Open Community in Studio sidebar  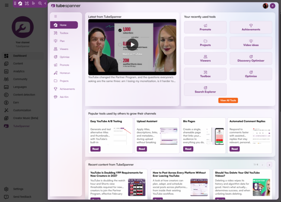pyautogui.click(x=22, y=79)
